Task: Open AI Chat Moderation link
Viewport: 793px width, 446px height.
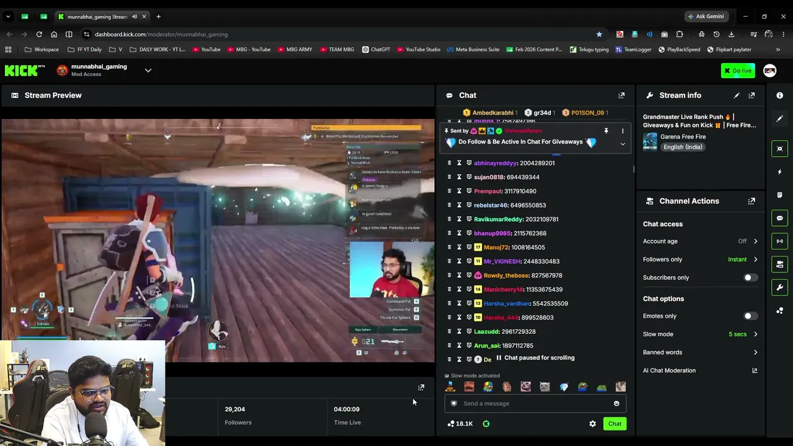Action: pyautogui.click(x=700, y=370)
